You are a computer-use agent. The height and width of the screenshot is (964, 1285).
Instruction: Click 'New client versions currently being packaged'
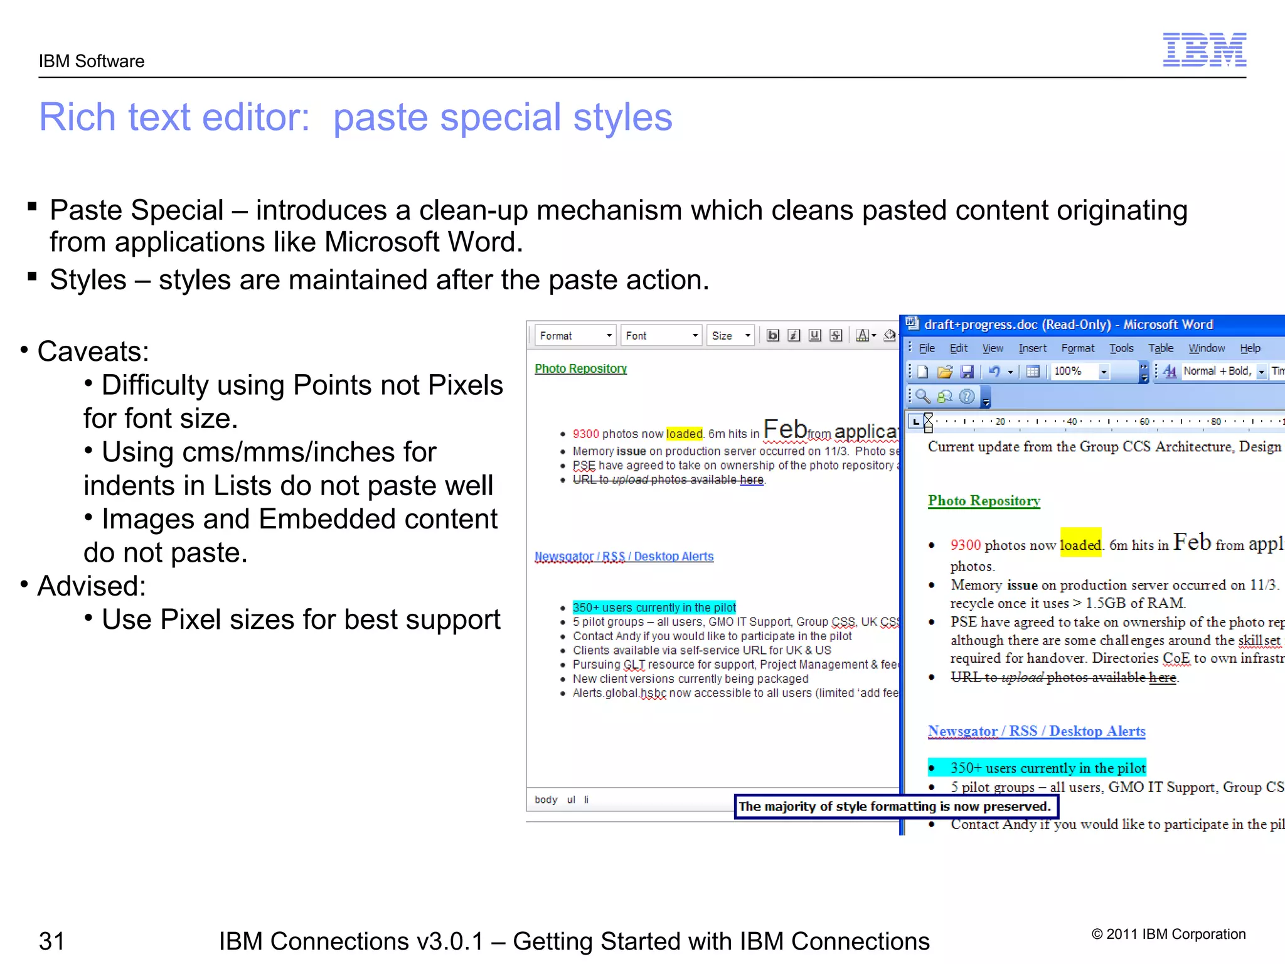690,678
